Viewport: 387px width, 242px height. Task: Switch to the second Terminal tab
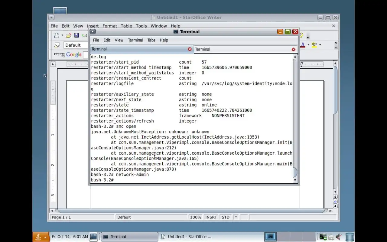click(x=245, y=49)
